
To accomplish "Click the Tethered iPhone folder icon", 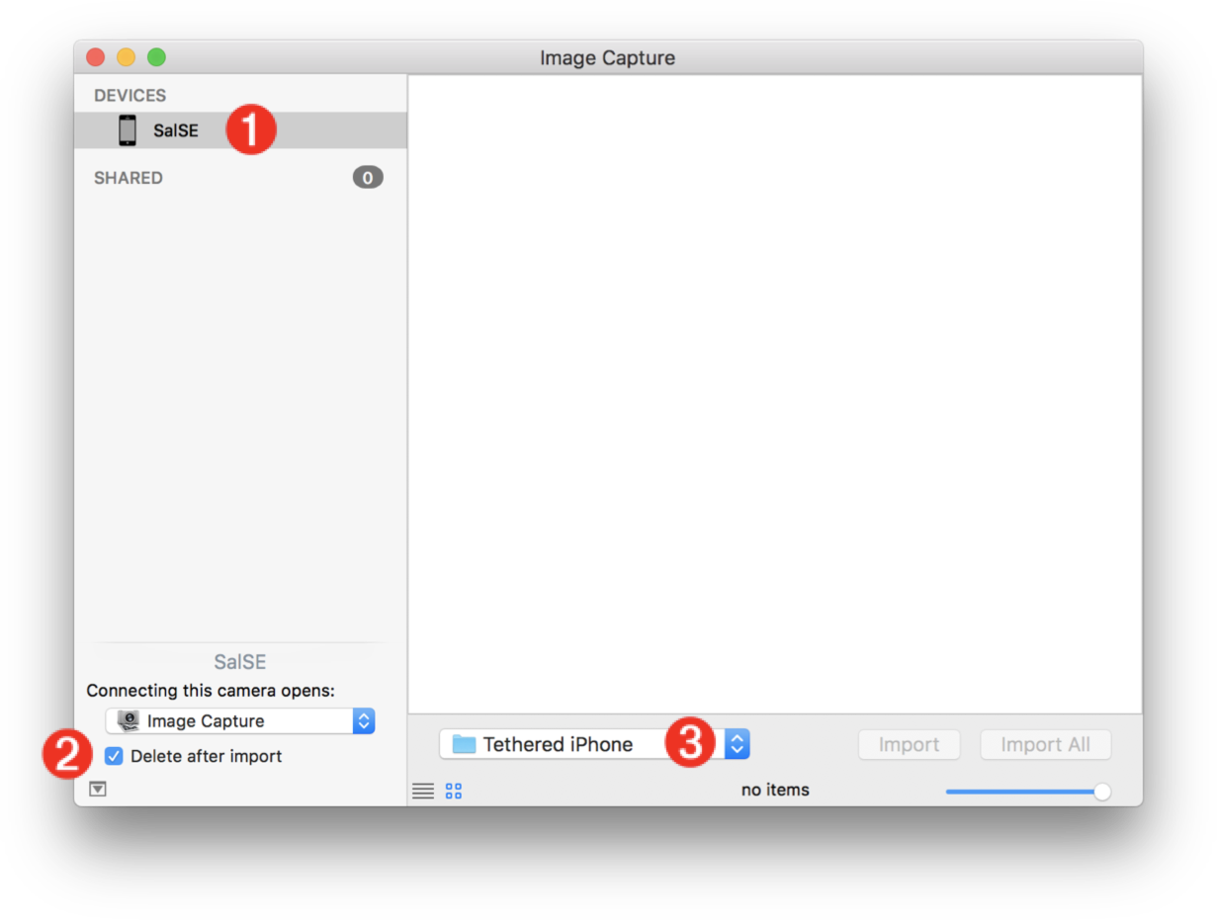I will (464, 744).
